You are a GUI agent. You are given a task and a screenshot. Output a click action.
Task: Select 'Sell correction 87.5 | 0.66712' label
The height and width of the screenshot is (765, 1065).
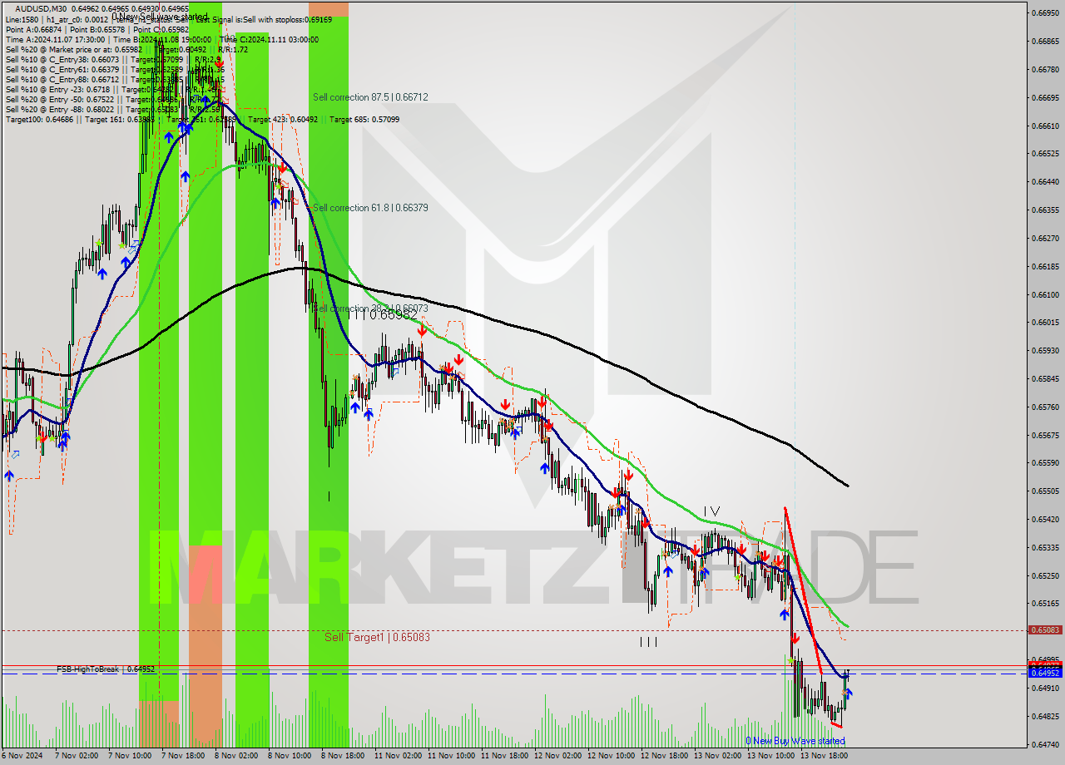tap(370, 97)
